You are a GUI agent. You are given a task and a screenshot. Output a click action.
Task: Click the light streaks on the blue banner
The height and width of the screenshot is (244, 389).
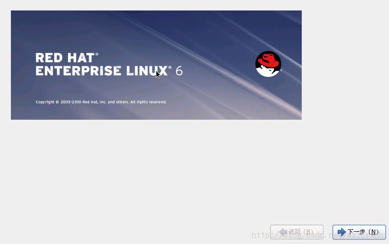(x=223, y=75)
